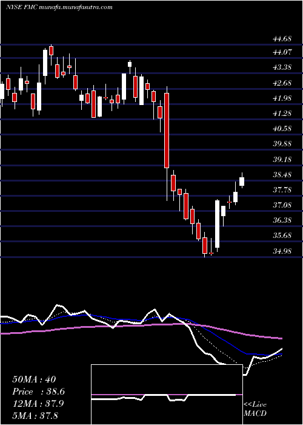Click the 12MA : 37.9 readout

[x=38, y=404]
